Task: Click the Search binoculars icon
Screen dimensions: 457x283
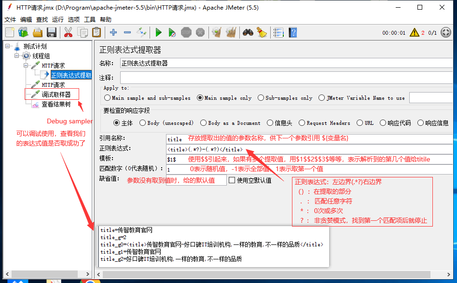Action: tap(248, 32)
